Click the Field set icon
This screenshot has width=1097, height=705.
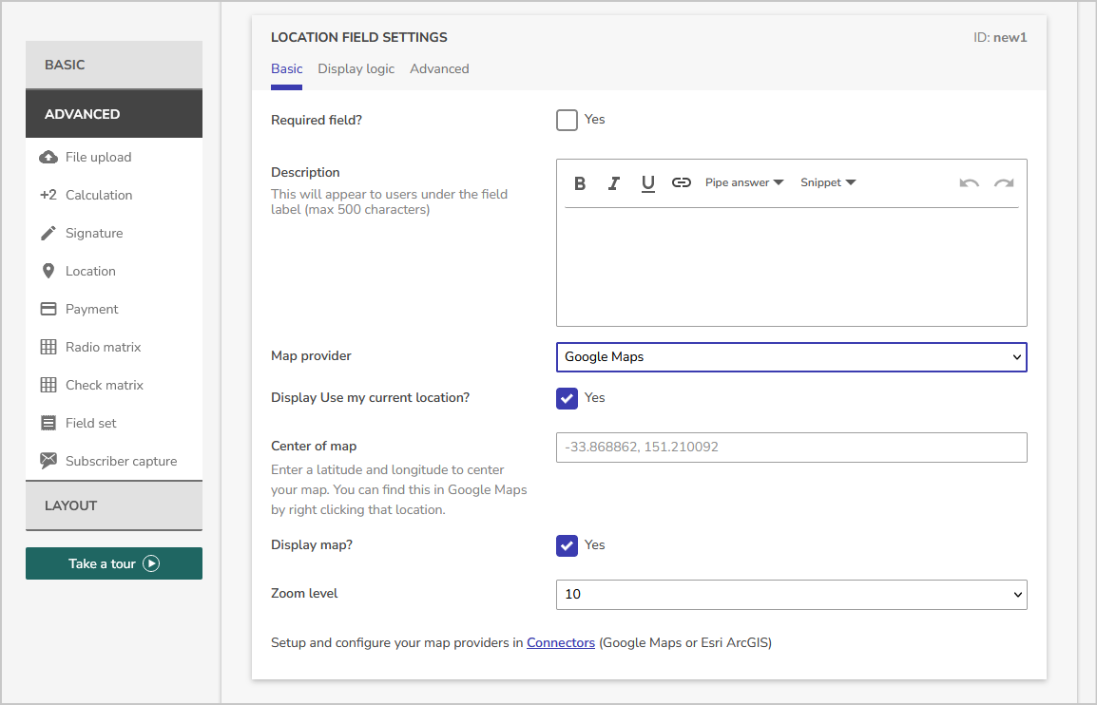(48, 423)
